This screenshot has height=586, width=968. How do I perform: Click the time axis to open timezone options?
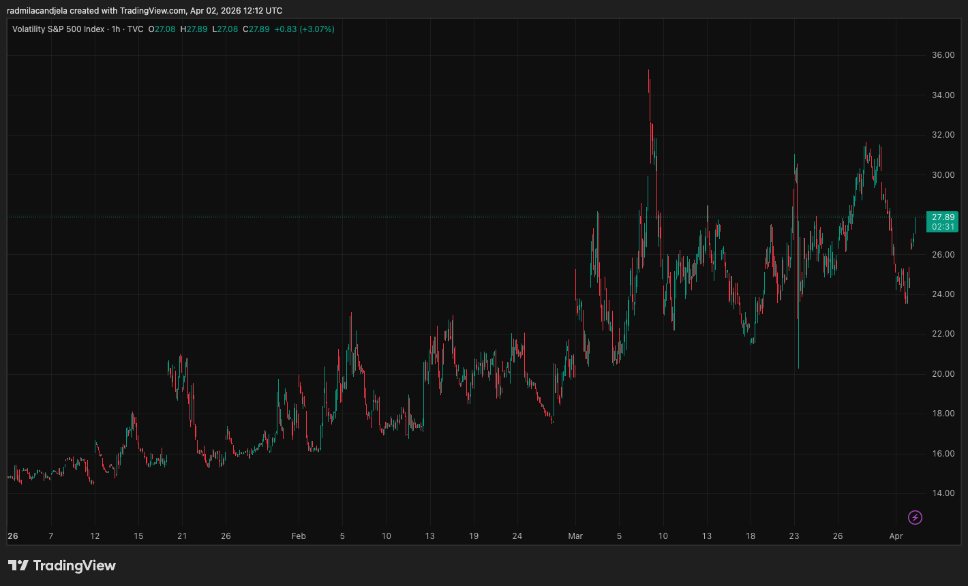[x=477, y=536]
